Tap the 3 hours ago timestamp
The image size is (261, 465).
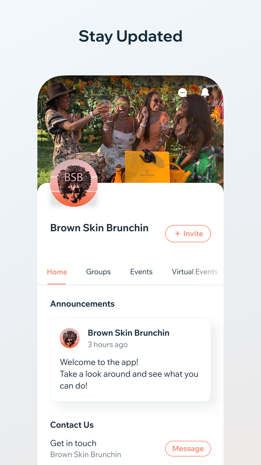pyautogui.click(x=108, y=345)
